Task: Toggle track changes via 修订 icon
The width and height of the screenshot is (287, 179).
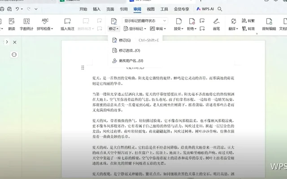Action: (113, 21)
